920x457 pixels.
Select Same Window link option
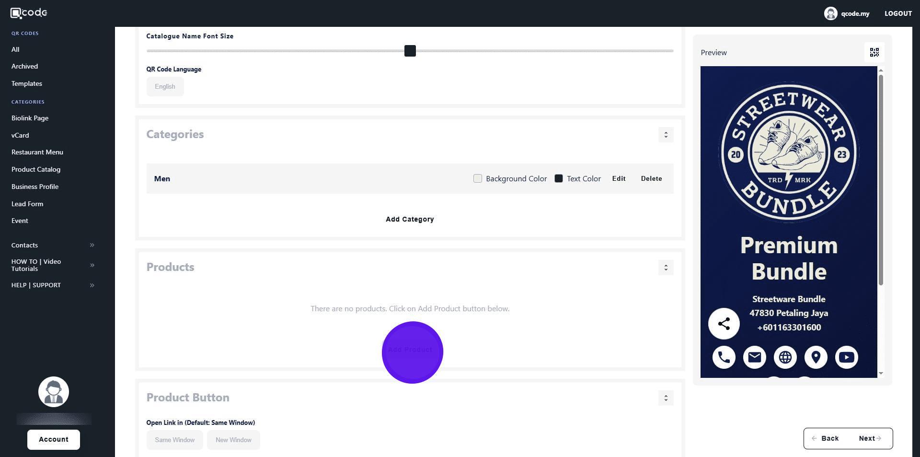(174, 440)
